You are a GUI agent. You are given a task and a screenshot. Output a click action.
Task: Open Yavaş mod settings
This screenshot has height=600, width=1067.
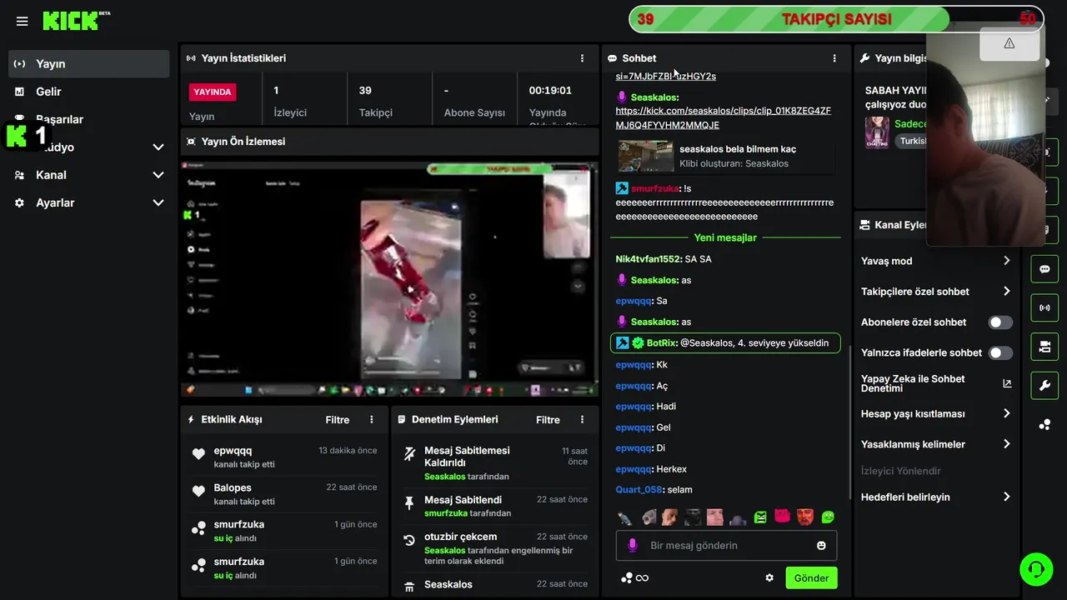(x=935, y=261)
